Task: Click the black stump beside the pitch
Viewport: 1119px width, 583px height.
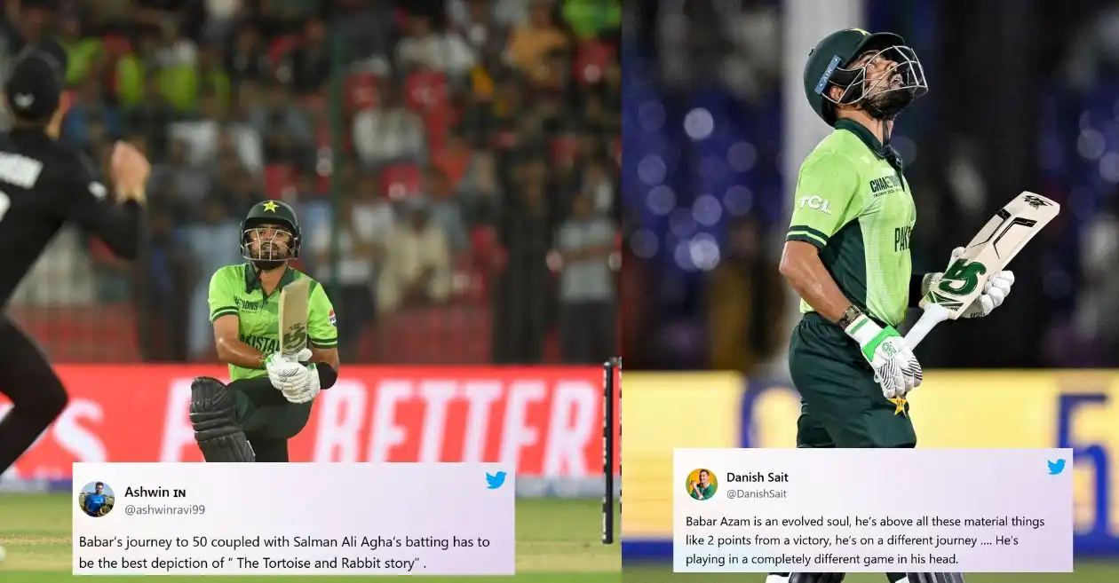Action: [611, 450]
